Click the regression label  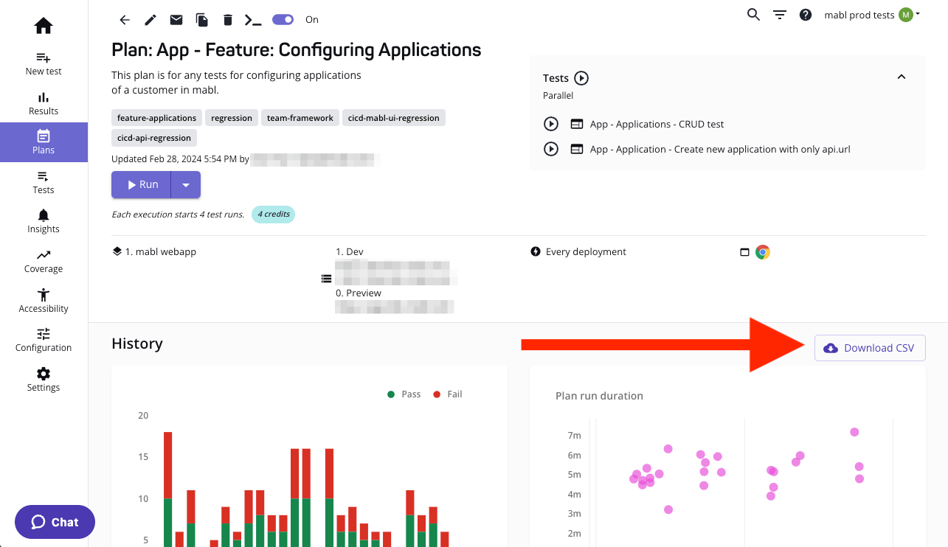(232, 118)
